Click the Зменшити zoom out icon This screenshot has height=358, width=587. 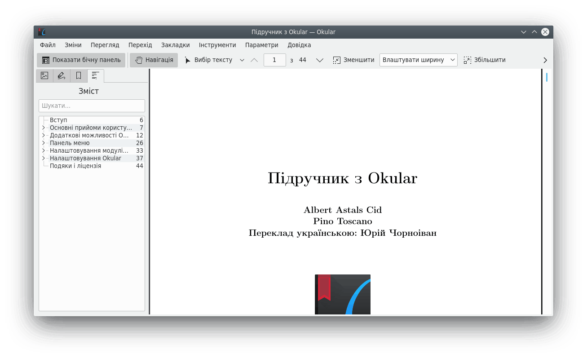click(337, 60)
